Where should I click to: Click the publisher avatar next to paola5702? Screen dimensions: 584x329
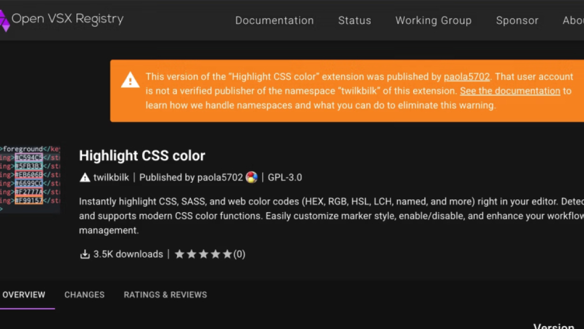[252, 178]
